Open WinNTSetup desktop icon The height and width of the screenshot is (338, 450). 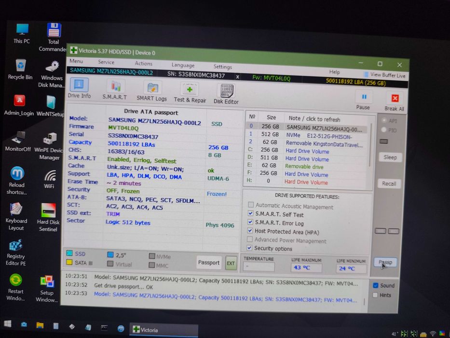[51, 106]
